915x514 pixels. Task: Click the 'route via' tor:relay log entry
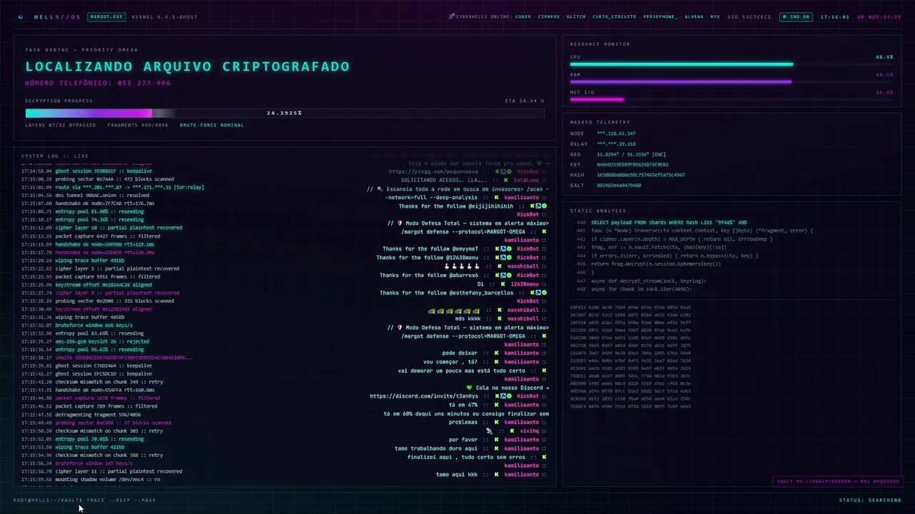click(x=129, y=187)
